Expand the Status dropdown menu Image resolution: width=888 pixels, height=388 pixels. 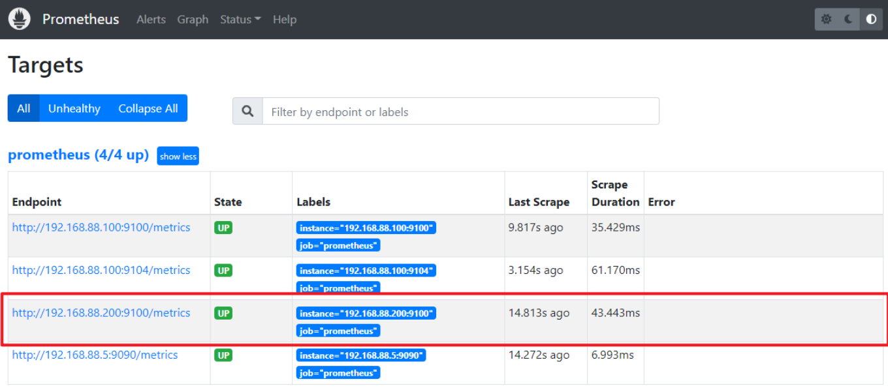(240, 20)
